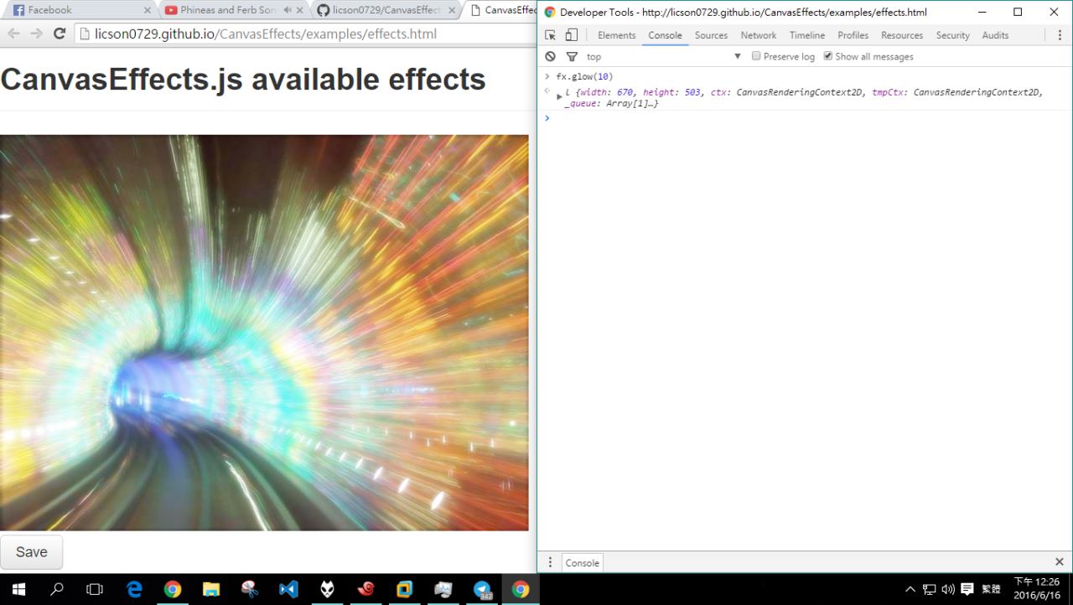The image size is (1073, 605).
Task: Expand the logged object in the console
Action: [x=559, y=97]
